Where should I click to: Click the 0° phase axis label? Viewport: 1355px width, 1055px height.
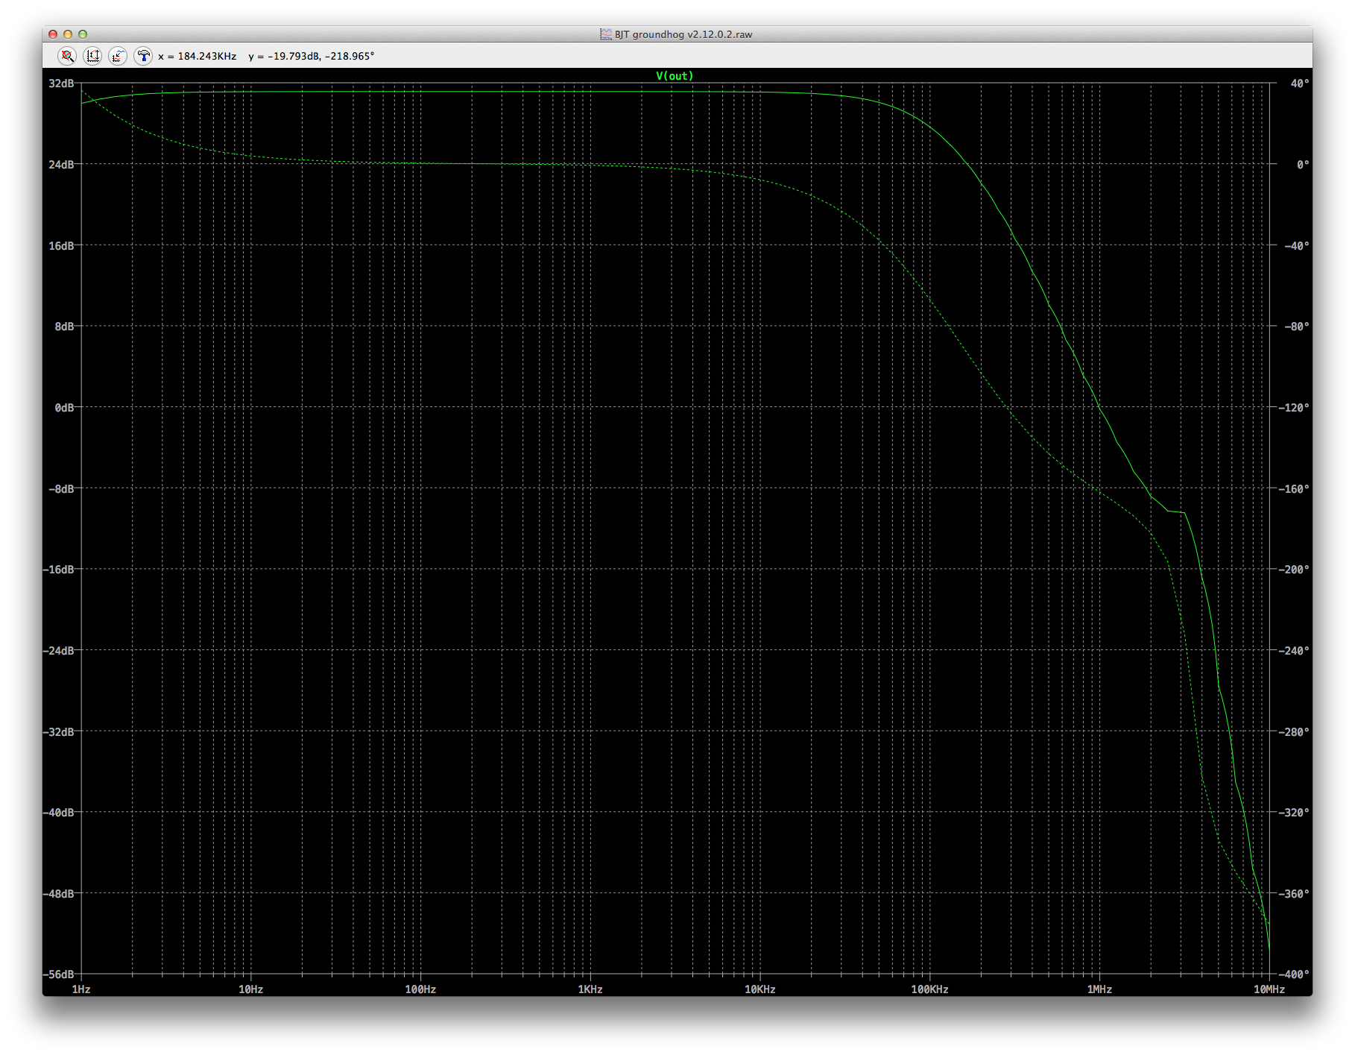(1303, 165)
